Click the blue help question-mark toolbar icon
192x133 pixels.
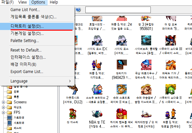78,9
